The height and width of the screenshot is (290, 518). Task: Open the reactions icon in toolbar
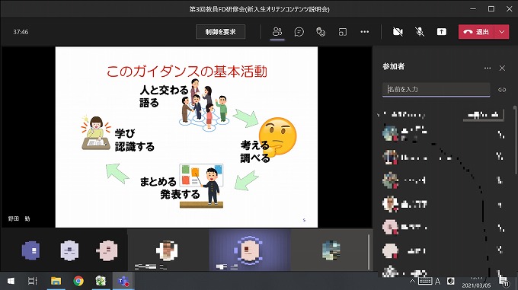pyautogui.click(x=321, y=32)
